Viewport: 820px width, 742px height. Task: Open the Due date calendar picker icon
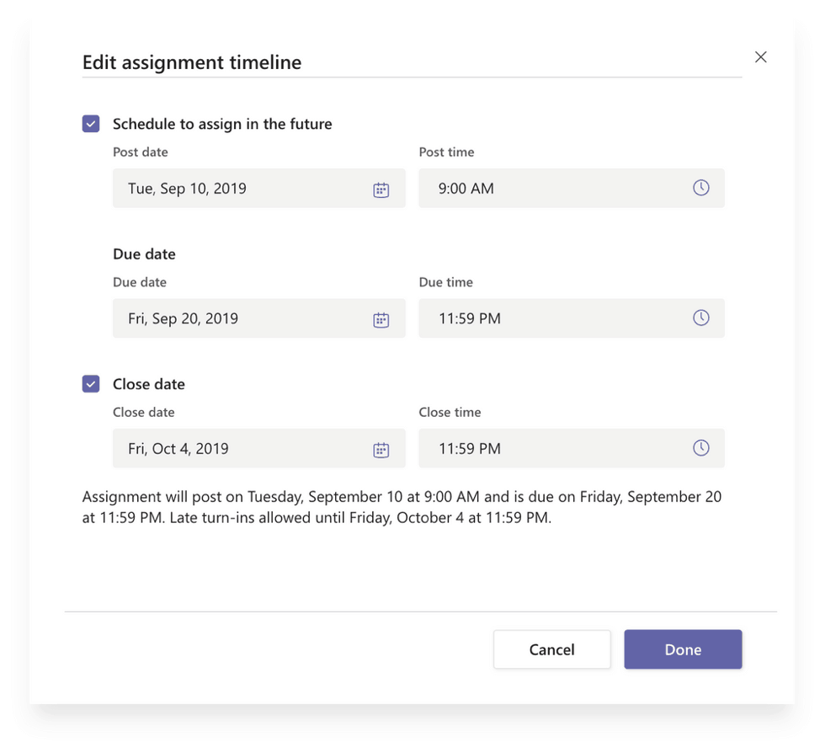(x=381, y=319)
